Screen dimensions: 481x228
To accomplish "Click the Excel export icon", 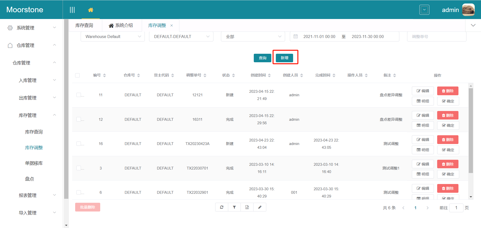I will [247, 207].
